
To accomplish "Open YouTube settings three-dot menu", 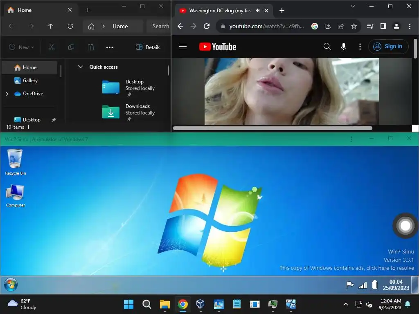I will pos(360,47).
